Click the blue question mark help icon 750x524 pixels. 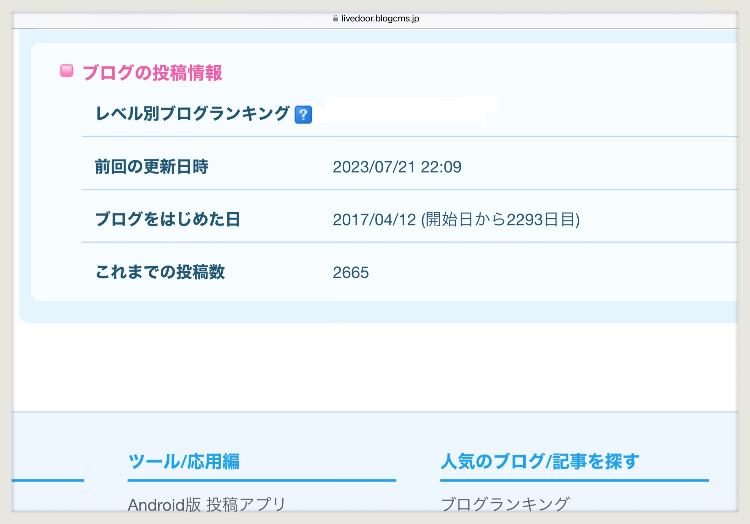303,115
